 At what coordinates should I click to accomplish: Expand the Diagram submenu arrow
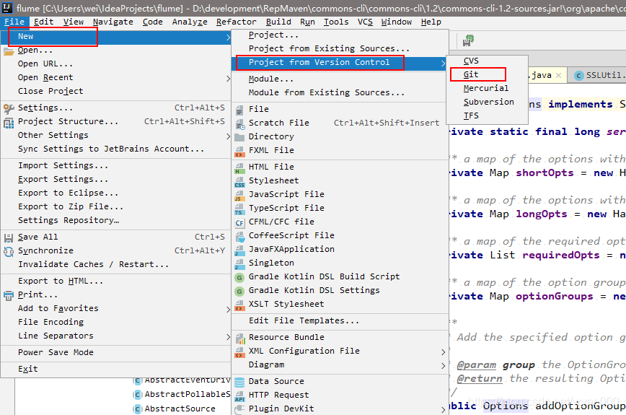[443, 365]
